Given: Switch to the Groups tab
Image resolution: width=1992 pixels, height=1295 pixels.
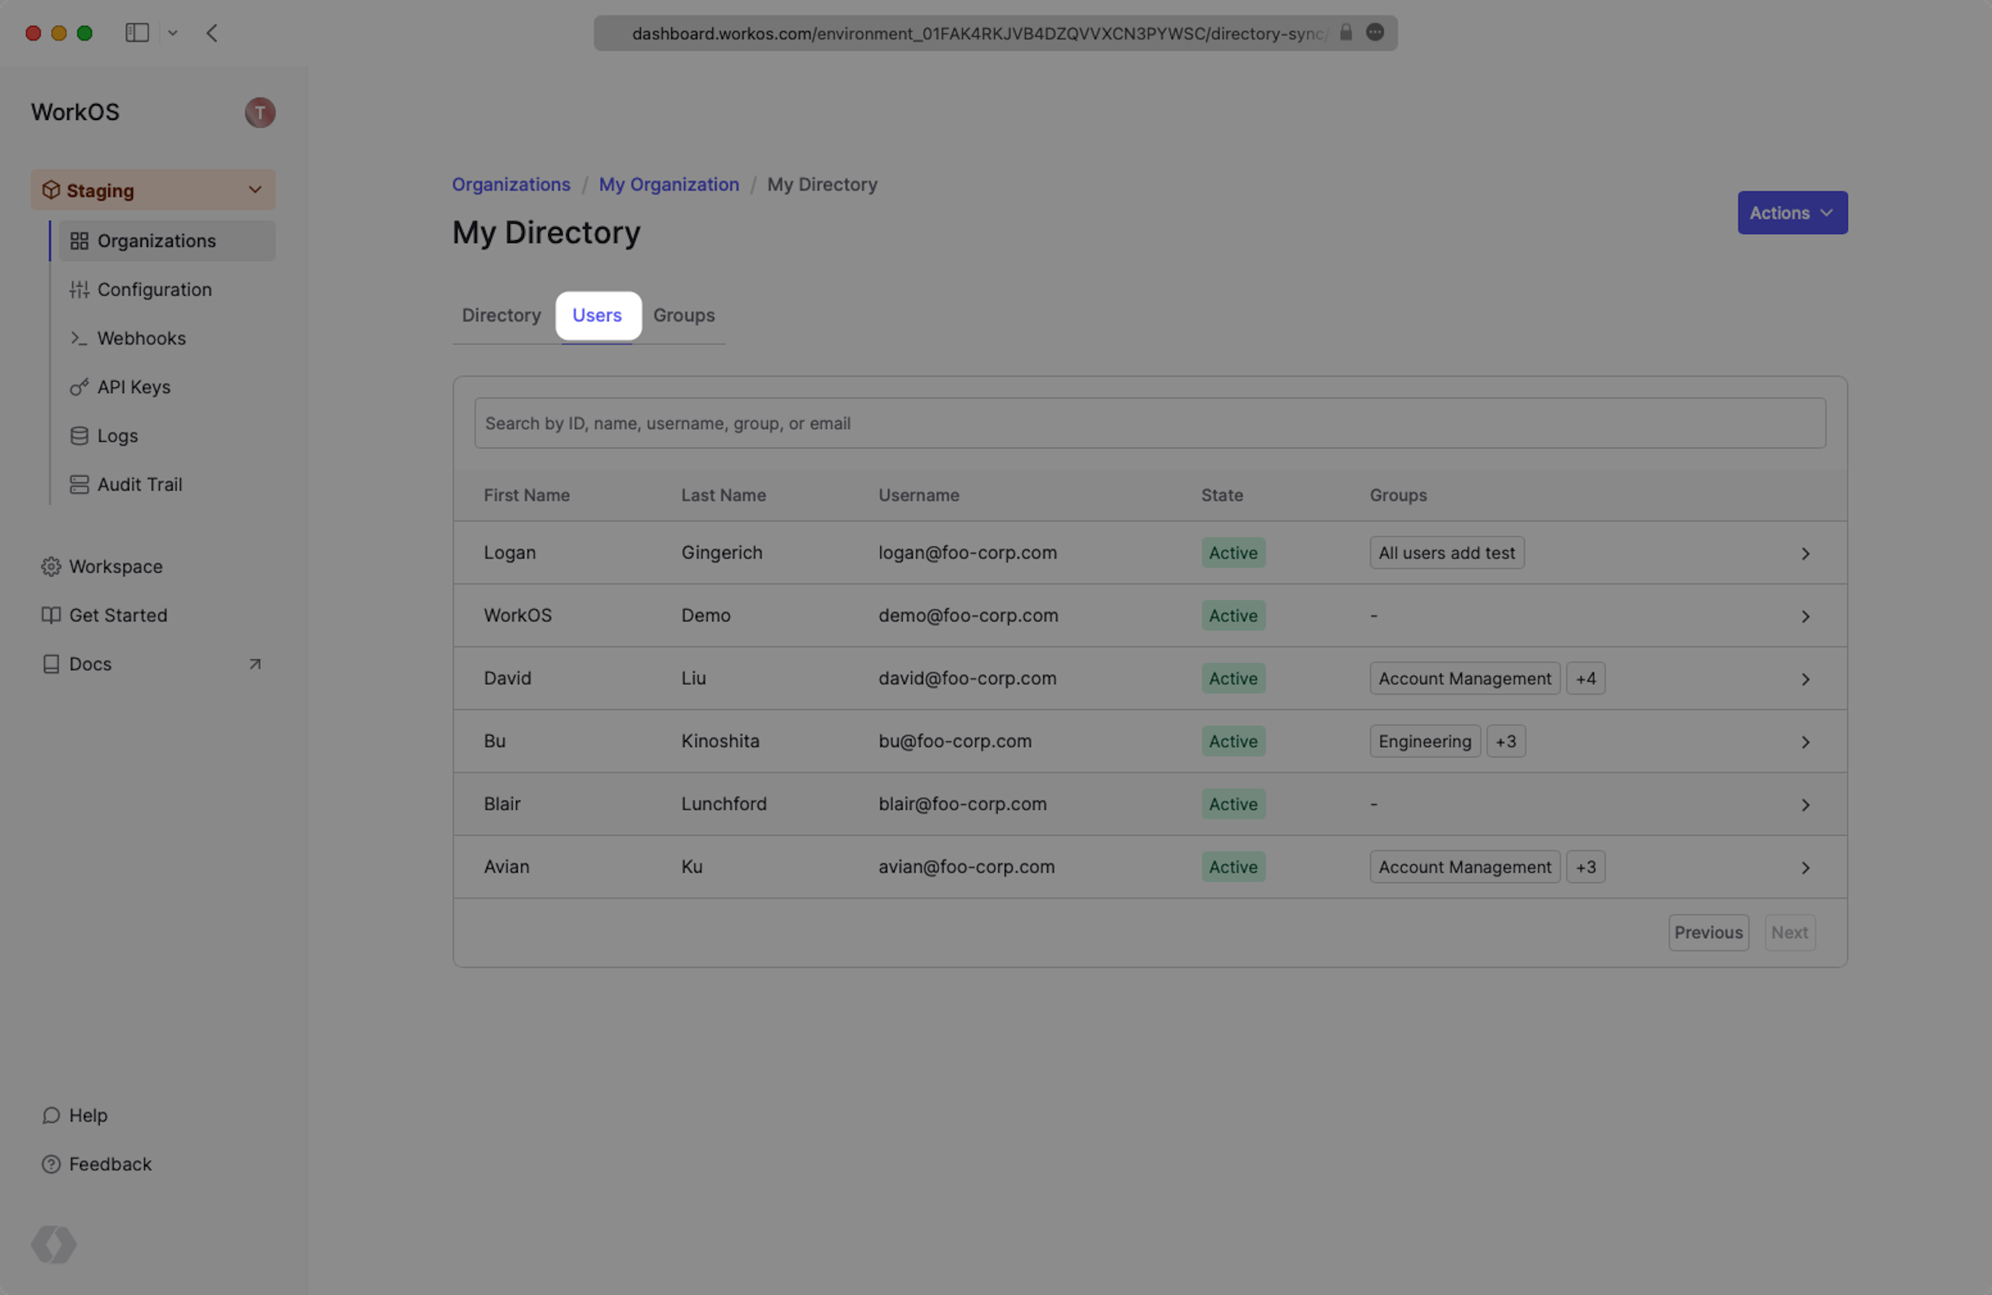Looking at the screenshot, I should tap(683, 315).
